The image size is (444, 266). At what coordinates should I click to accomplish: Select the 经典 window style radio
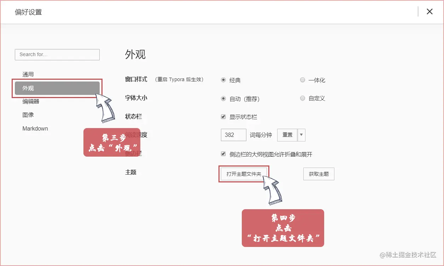(223, 80)
